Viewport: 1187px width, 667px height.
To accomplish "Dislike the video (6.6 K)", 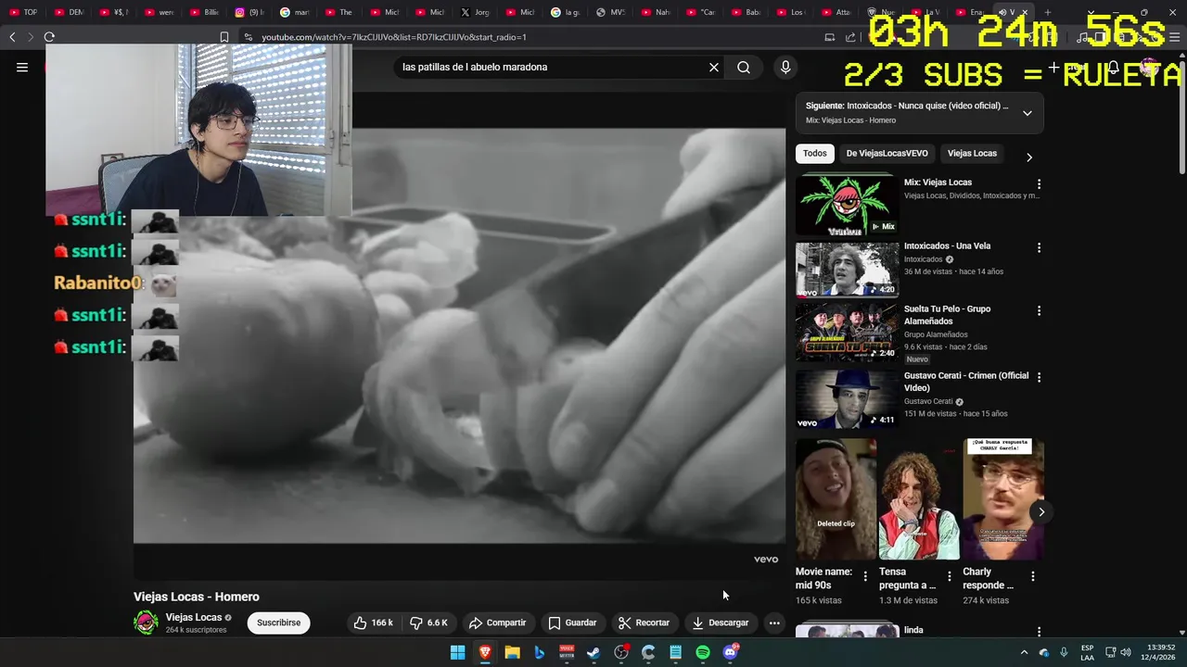I will 429,623.
